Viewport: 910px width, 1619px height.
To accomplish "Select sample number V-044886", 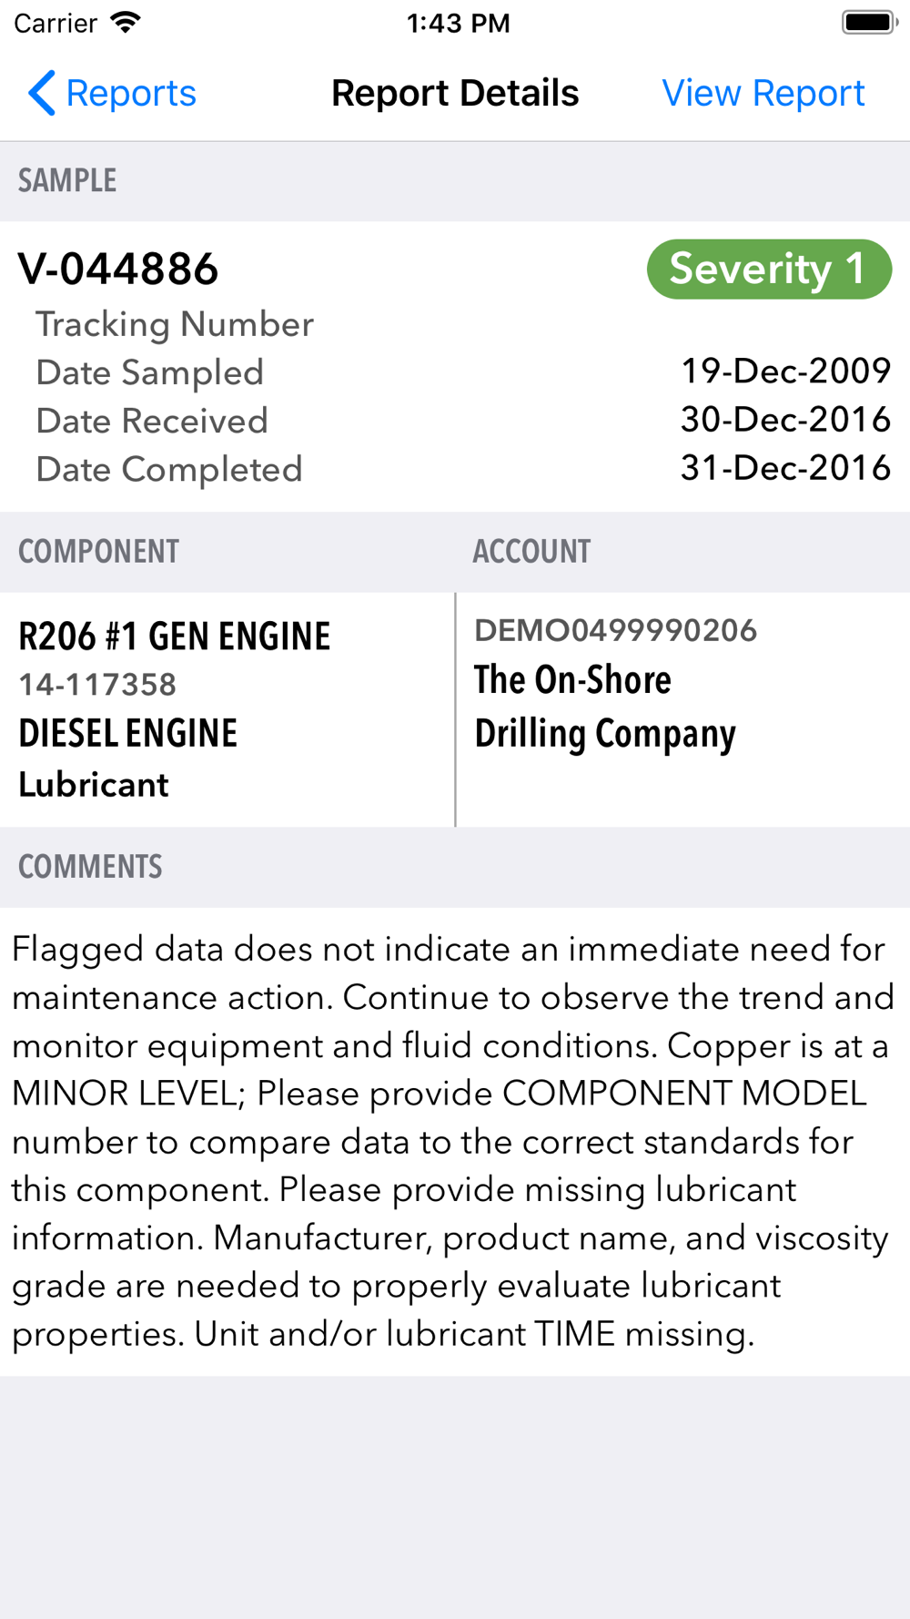I will [x=118, y=269].
